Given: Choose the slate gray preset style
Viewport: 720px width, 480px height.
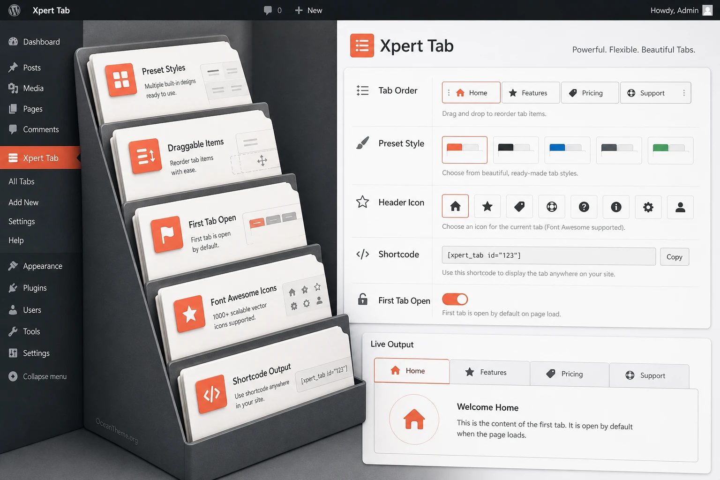Looking at the screenshot, I should tap(619, 150).
